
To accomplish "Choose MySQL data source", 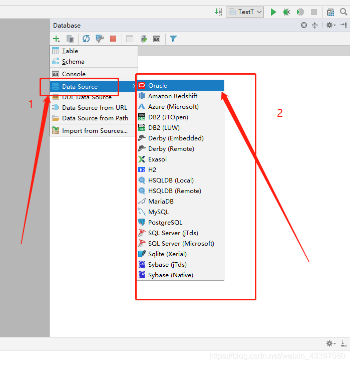I will (181, 212).
